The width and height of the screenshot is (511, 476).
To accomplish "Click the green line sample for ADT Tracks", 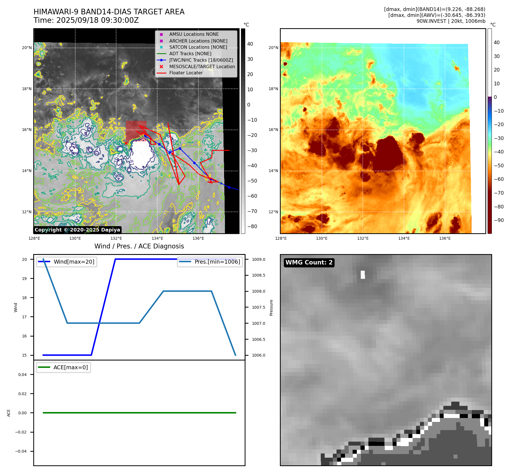I will pyautogui.click(x=162, y=54).
